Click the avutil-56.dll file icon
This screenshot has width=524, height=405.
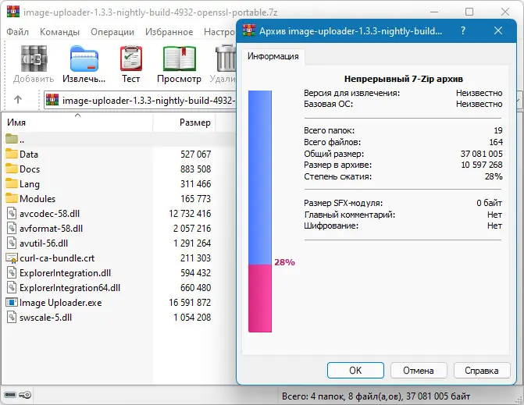click(12, 243)
